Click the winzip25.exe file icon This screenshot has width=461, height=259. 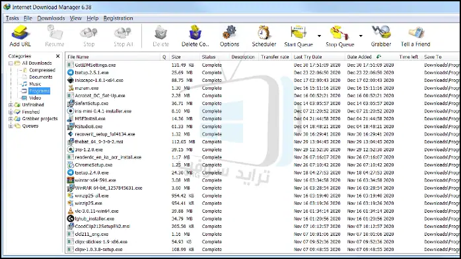point(70,203)
